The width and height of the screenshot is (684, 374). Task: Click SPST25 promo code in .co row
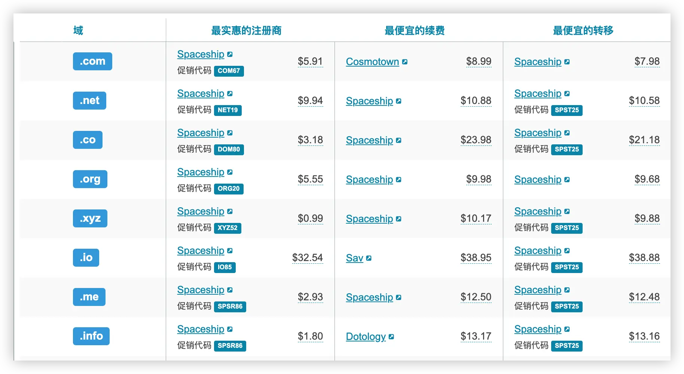coord(567,149)
